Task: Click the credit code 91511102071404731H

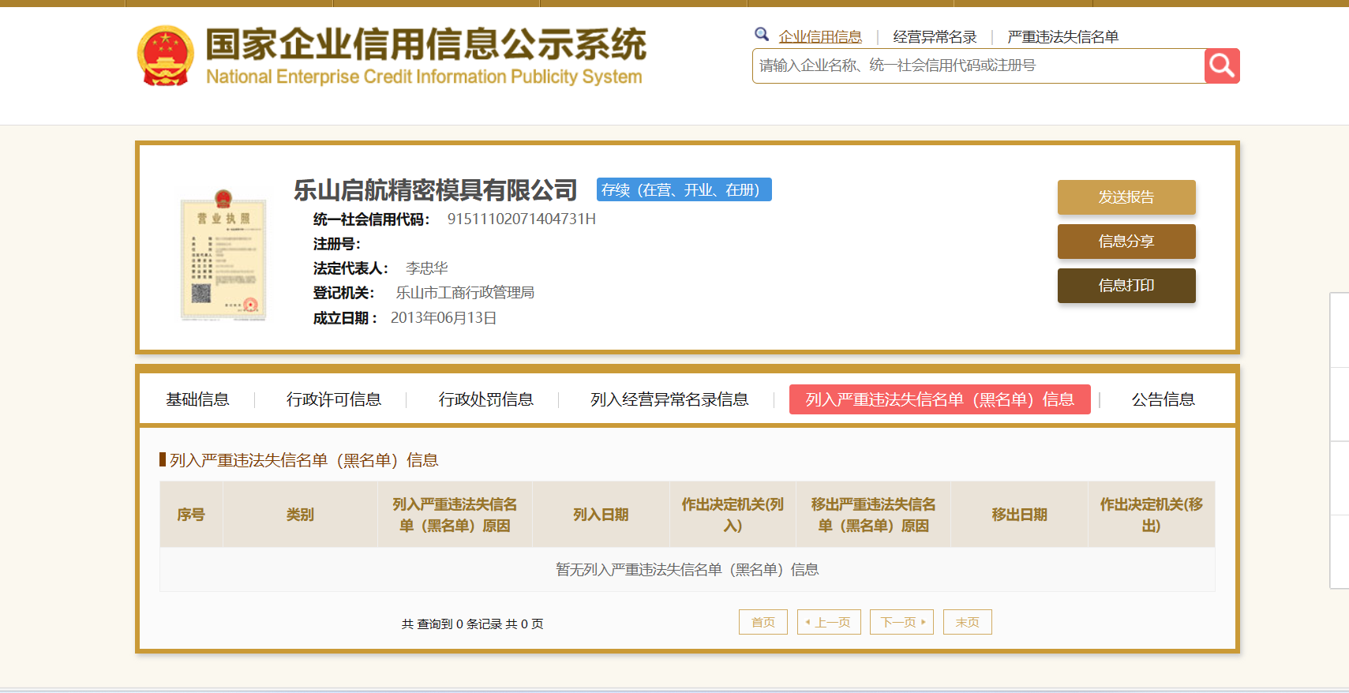Action: (522, 219)
